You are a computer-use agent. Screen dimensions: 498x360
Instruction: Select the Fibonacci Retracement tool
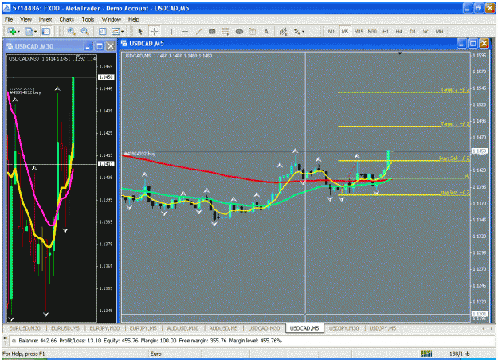[x=225, y=31]
